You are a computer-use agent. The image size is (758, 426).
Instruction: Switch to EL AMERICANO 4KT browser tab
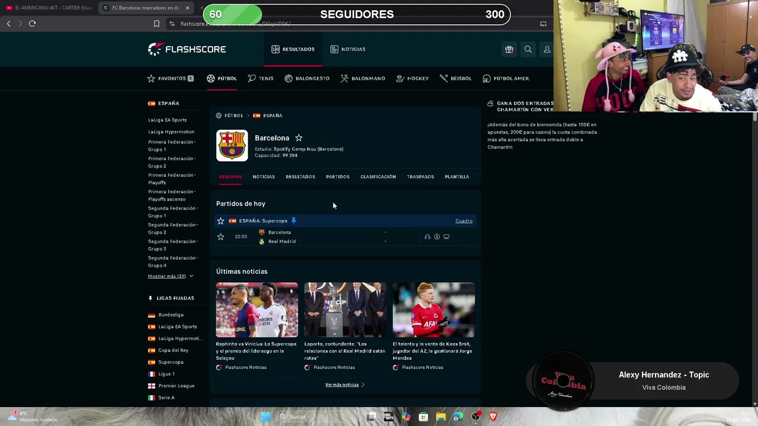[49, 8]
